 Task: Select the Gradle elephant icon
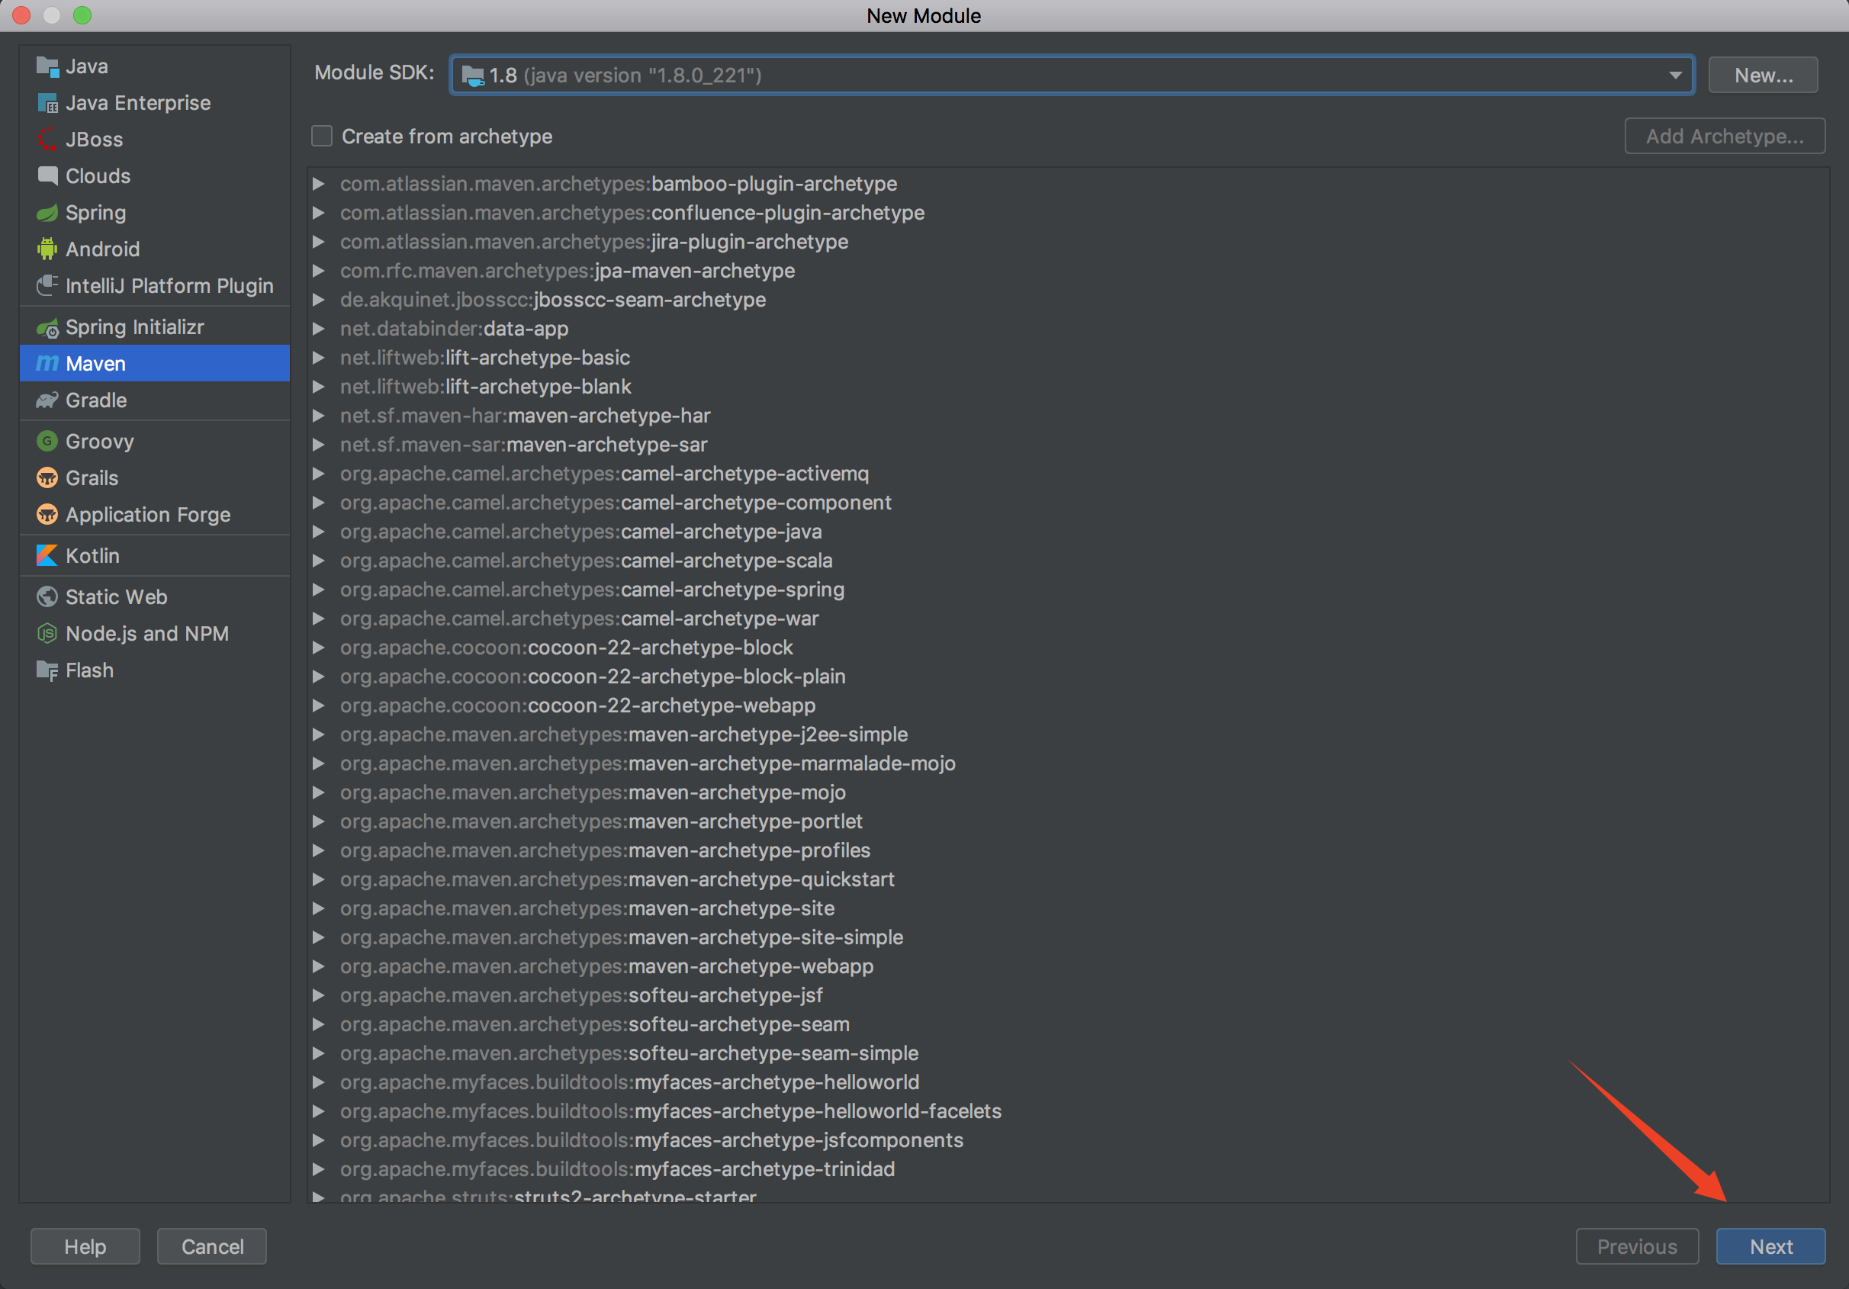[47, 400]
